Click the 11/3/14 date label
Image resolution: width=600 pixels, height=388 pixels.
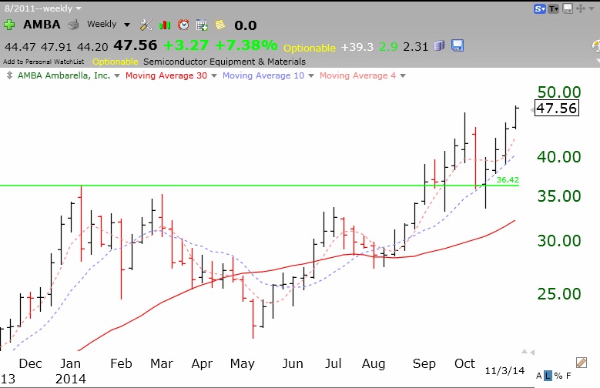coord(504,370)
